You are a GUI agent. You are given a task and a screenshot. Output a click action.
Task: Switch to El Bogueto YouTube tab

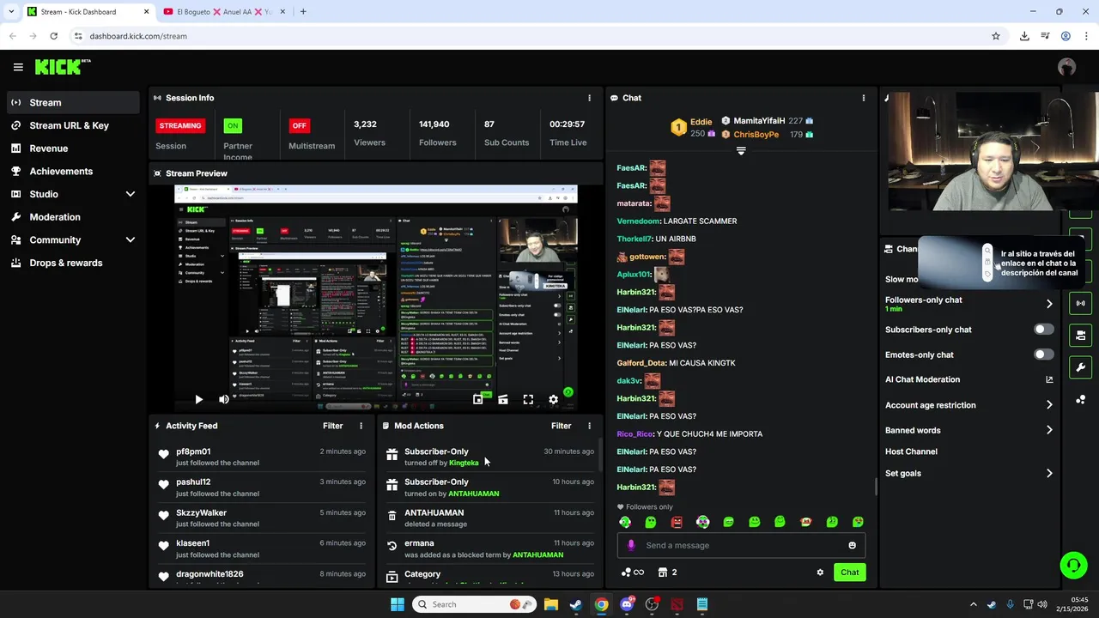(222, 12)
